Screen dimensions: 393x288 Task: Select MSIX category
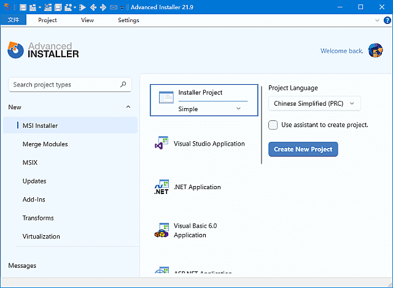tap(30, 163)
